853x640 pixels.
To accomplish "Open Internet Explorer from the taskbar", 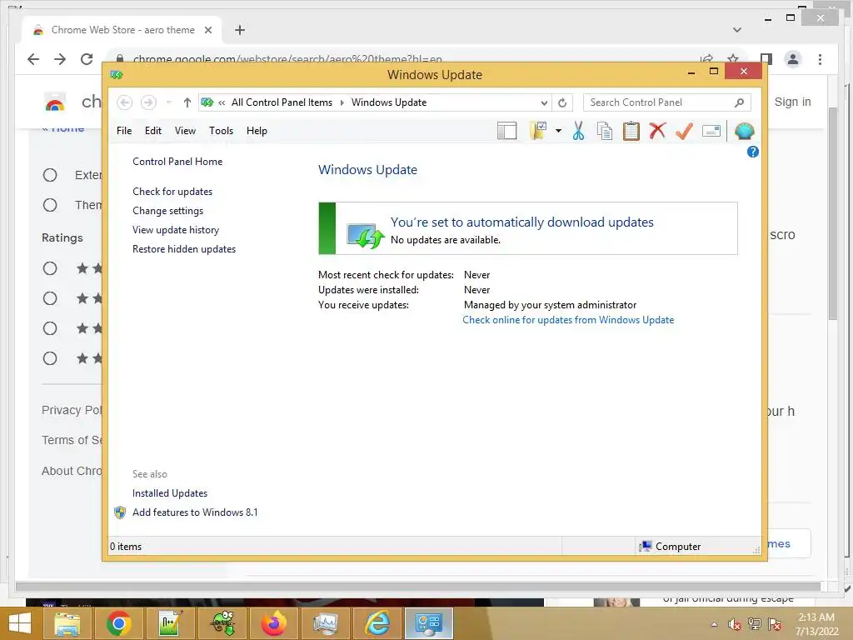I will coord(377,623).
